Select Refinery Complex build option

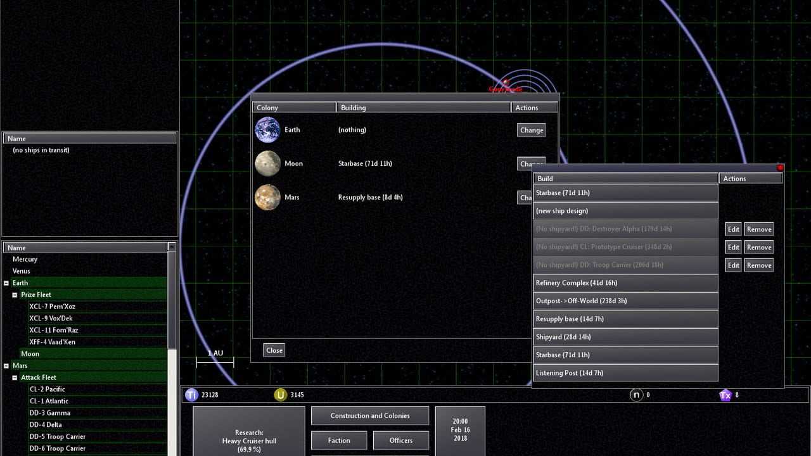coord(625,283)
